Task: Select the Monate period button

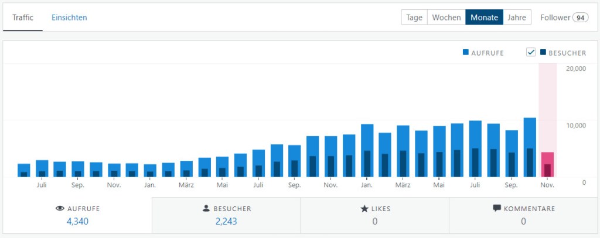Action: [x=484, y=18]
